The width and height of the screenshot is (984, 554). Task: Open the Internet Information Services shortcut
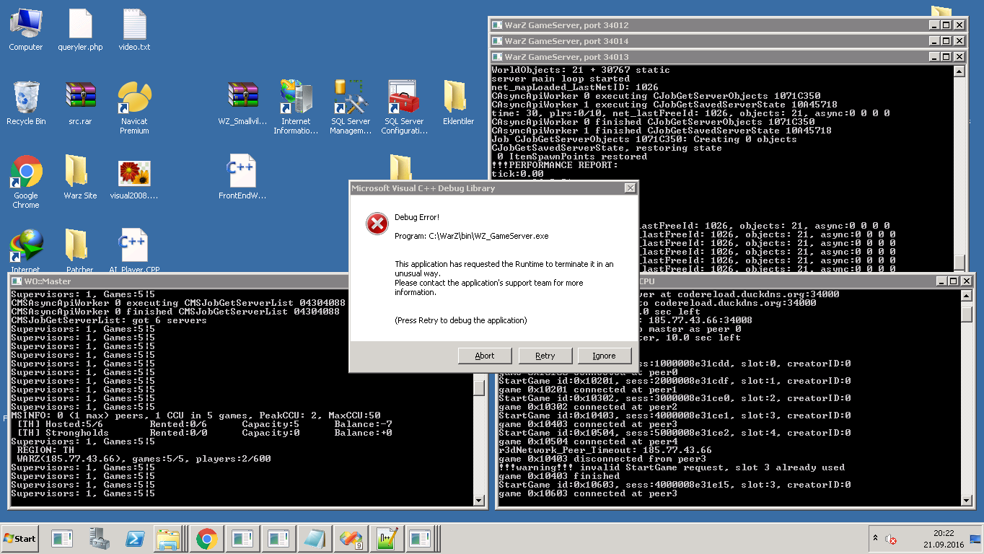pyautogui.click(x=296, y=108)
